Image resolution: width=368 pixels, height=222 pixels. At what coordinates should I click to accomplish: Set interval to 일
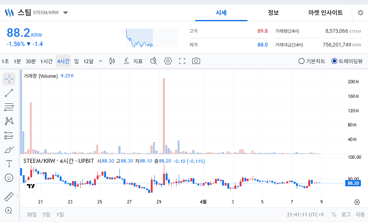tap(76, 61)
